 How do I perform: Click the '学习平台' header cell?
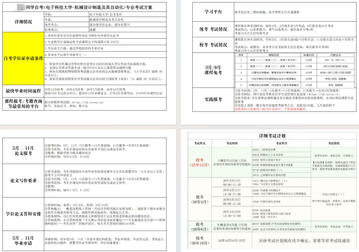213,12
